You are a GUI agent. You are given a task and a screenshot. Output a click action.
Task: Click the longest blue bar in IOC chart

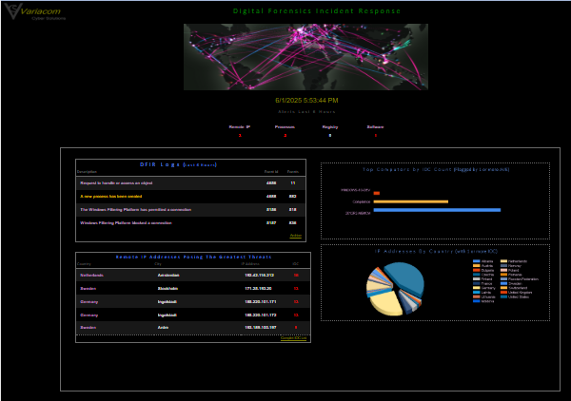[437, 210]
